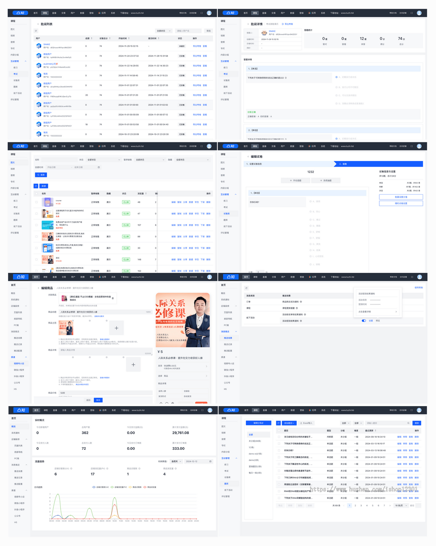Click back arrow beside 编辑商品 title
The width and height of the screenshot is (436, 546).
[x=39, y=288]
